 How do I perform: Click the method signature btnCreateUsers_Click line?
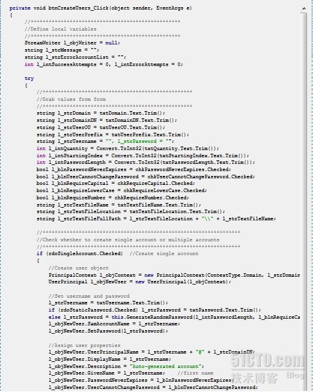tap(101, 8)
